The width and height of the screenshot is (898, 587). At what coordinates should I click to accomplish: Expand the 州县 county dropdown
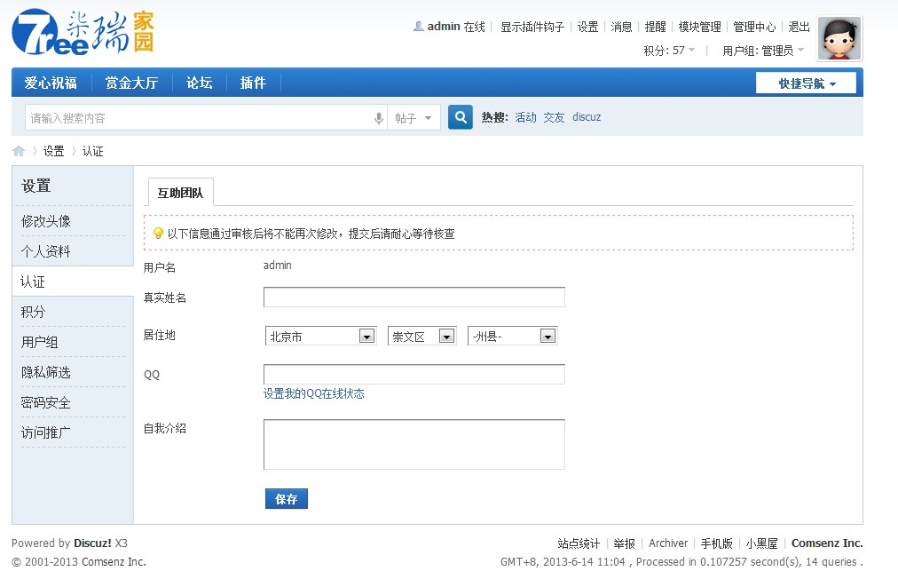(512, 337)
